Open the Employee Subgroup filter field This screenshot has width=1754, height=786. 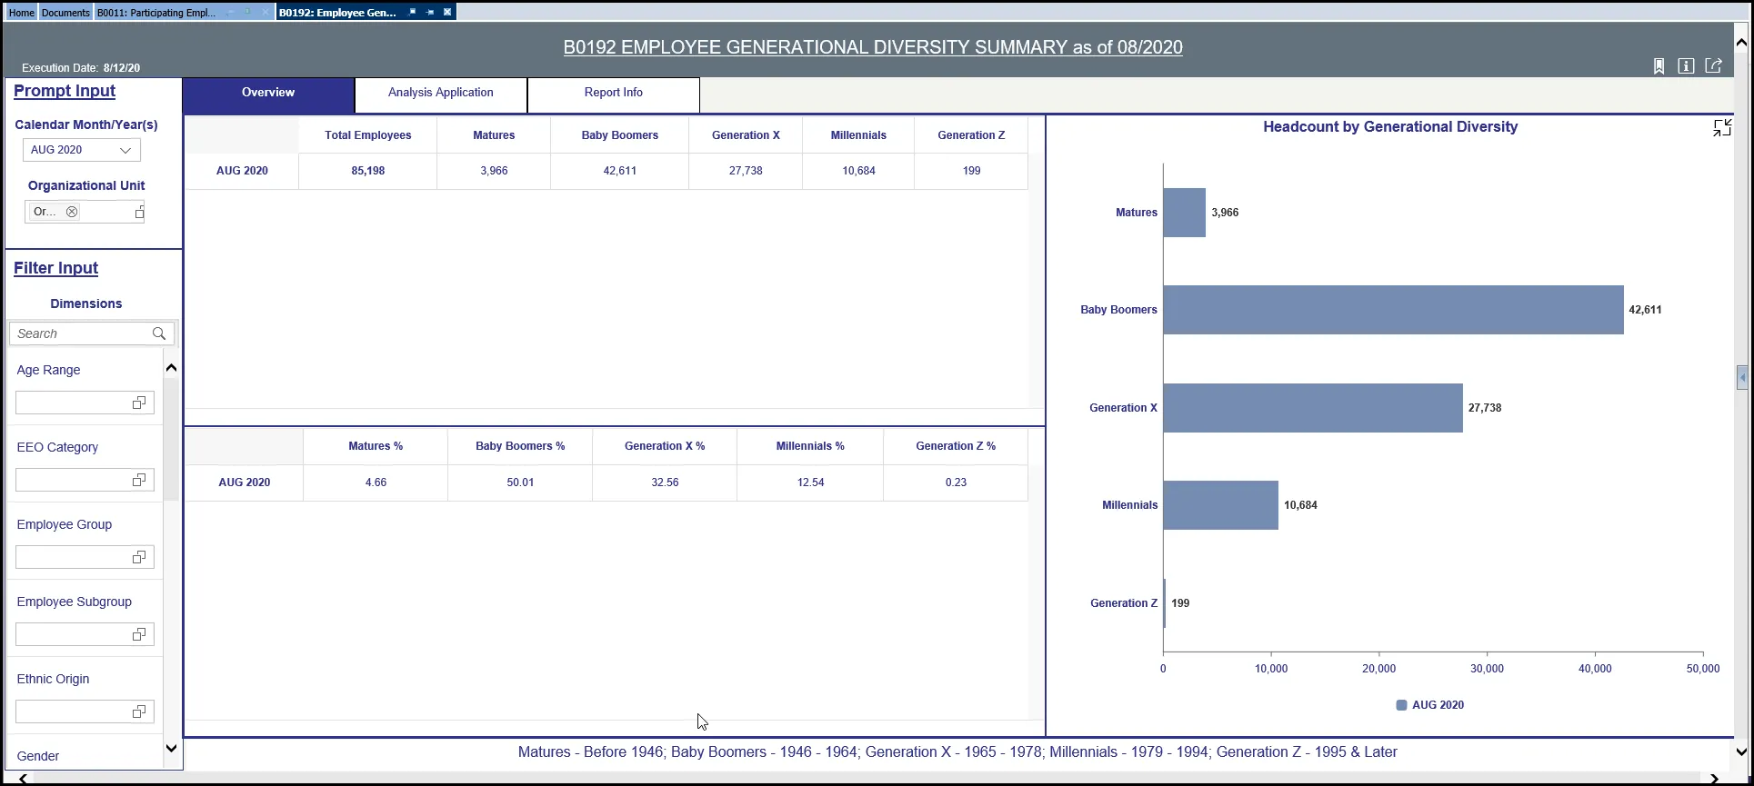[x=75, y=634]
